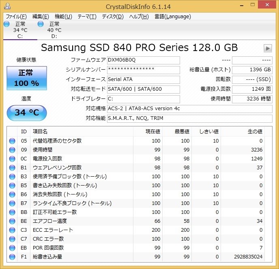Select the 消去失敗回数 (トータル) row
279x269 pixels.
click(x=139, y=194)
